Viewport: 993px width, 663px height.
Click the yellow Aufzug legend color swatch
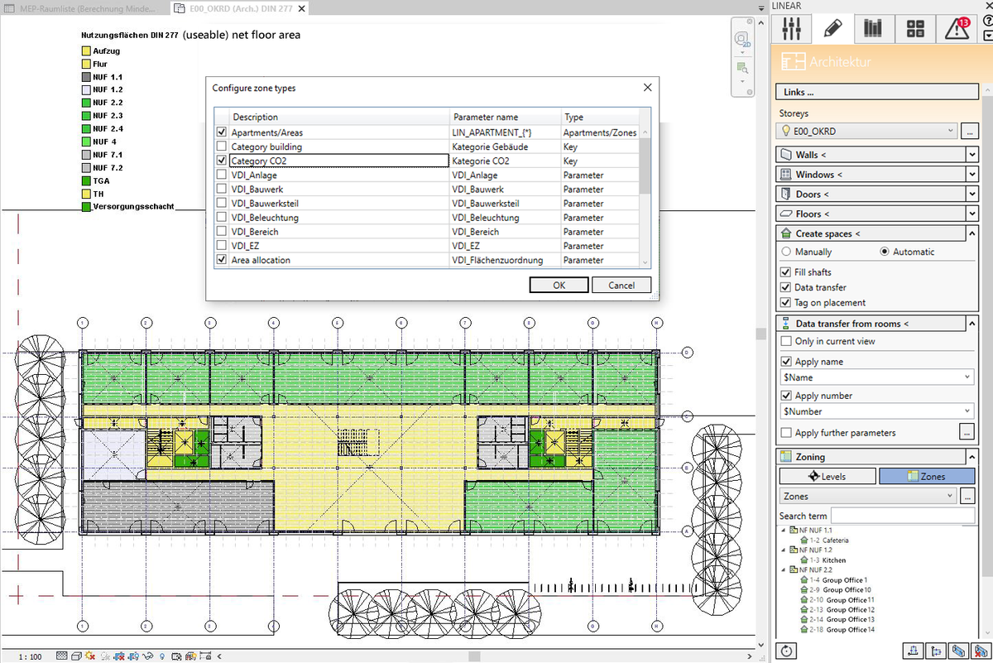click(85, 50)
